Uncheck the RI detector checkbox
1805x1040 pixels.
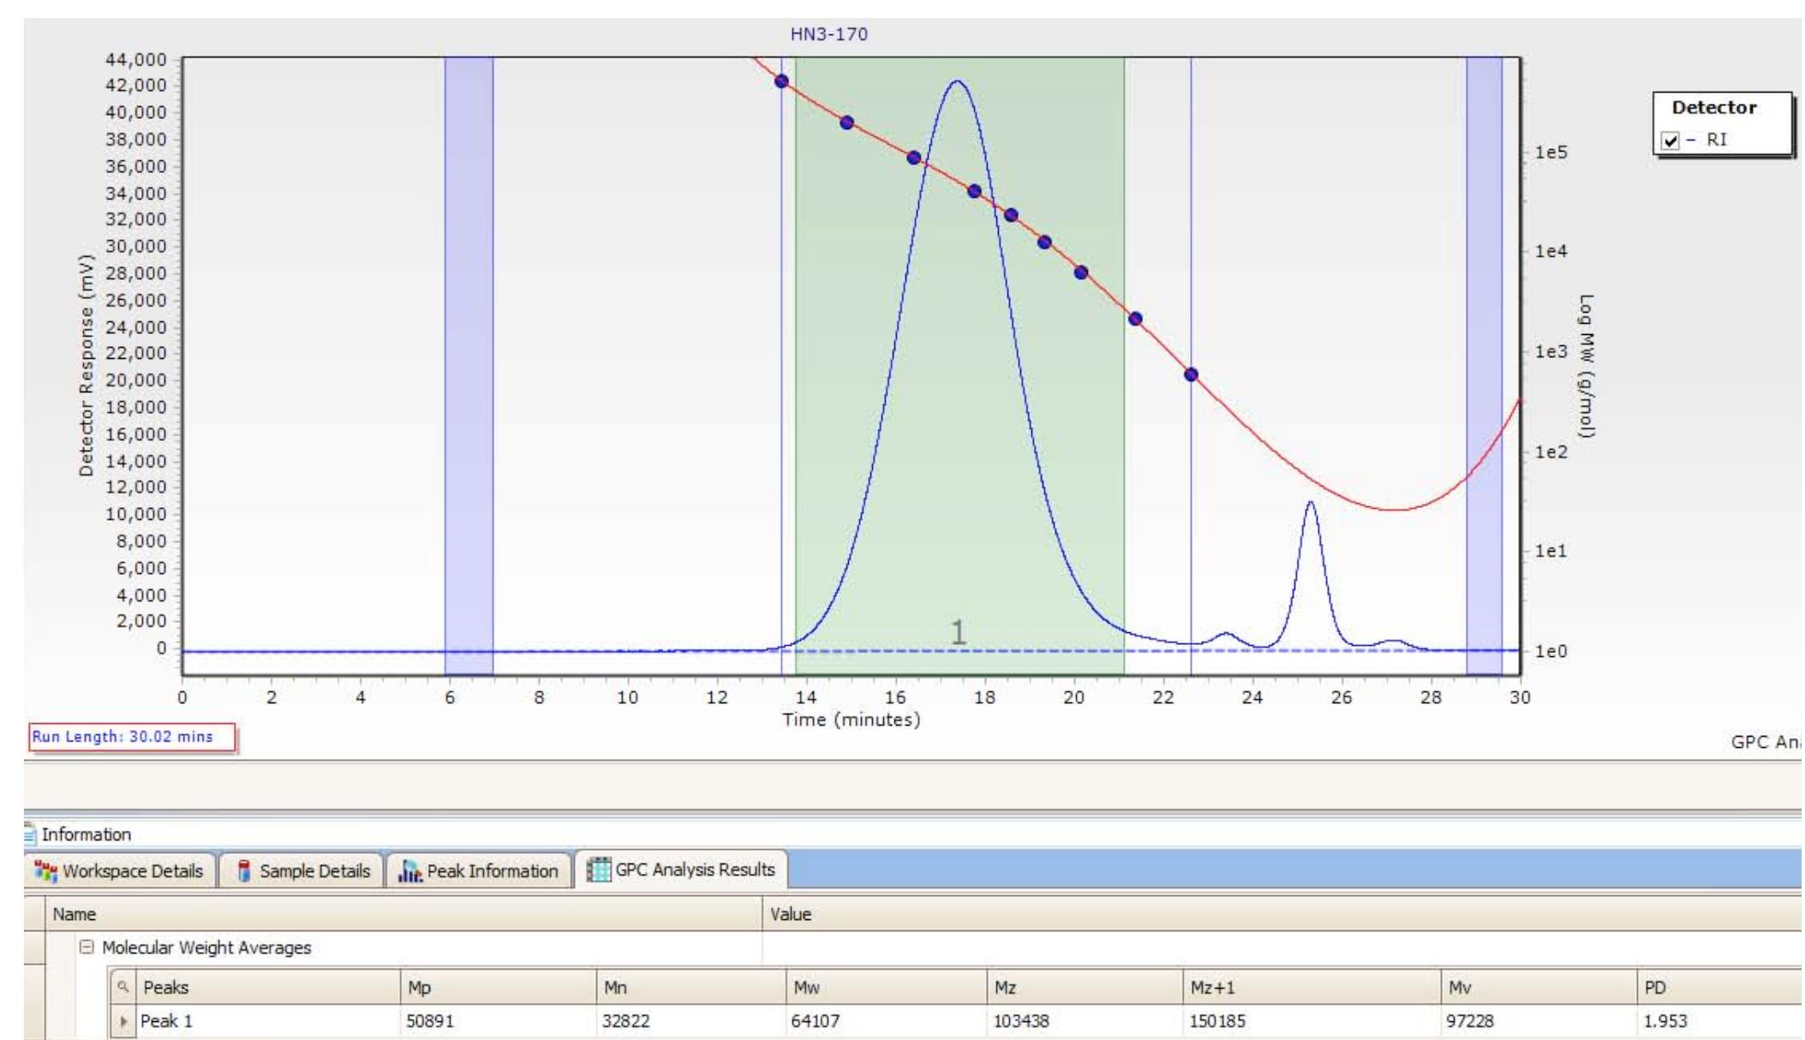pos(1669,140)
